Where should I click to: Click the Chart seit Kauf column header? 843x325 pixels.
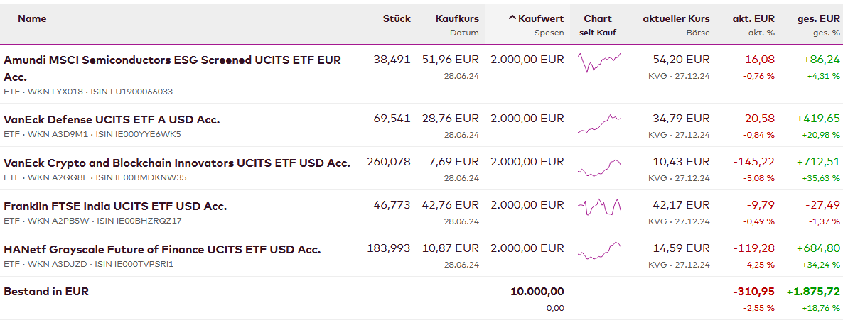597,19
